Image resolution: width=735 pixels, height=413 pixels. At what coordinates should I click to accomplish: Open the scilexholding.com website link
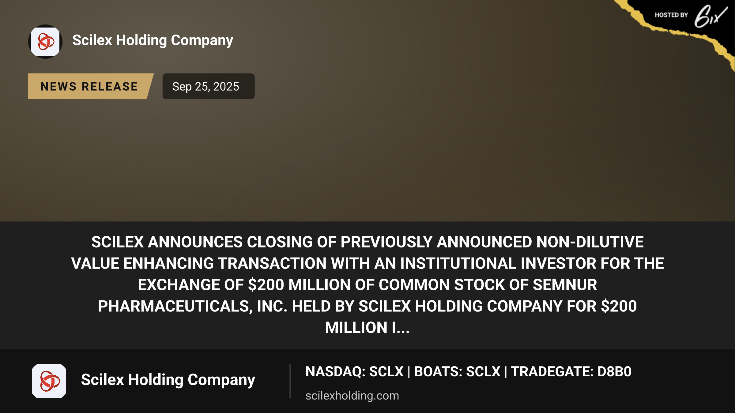pyautogui.click(x=352, y=396)
